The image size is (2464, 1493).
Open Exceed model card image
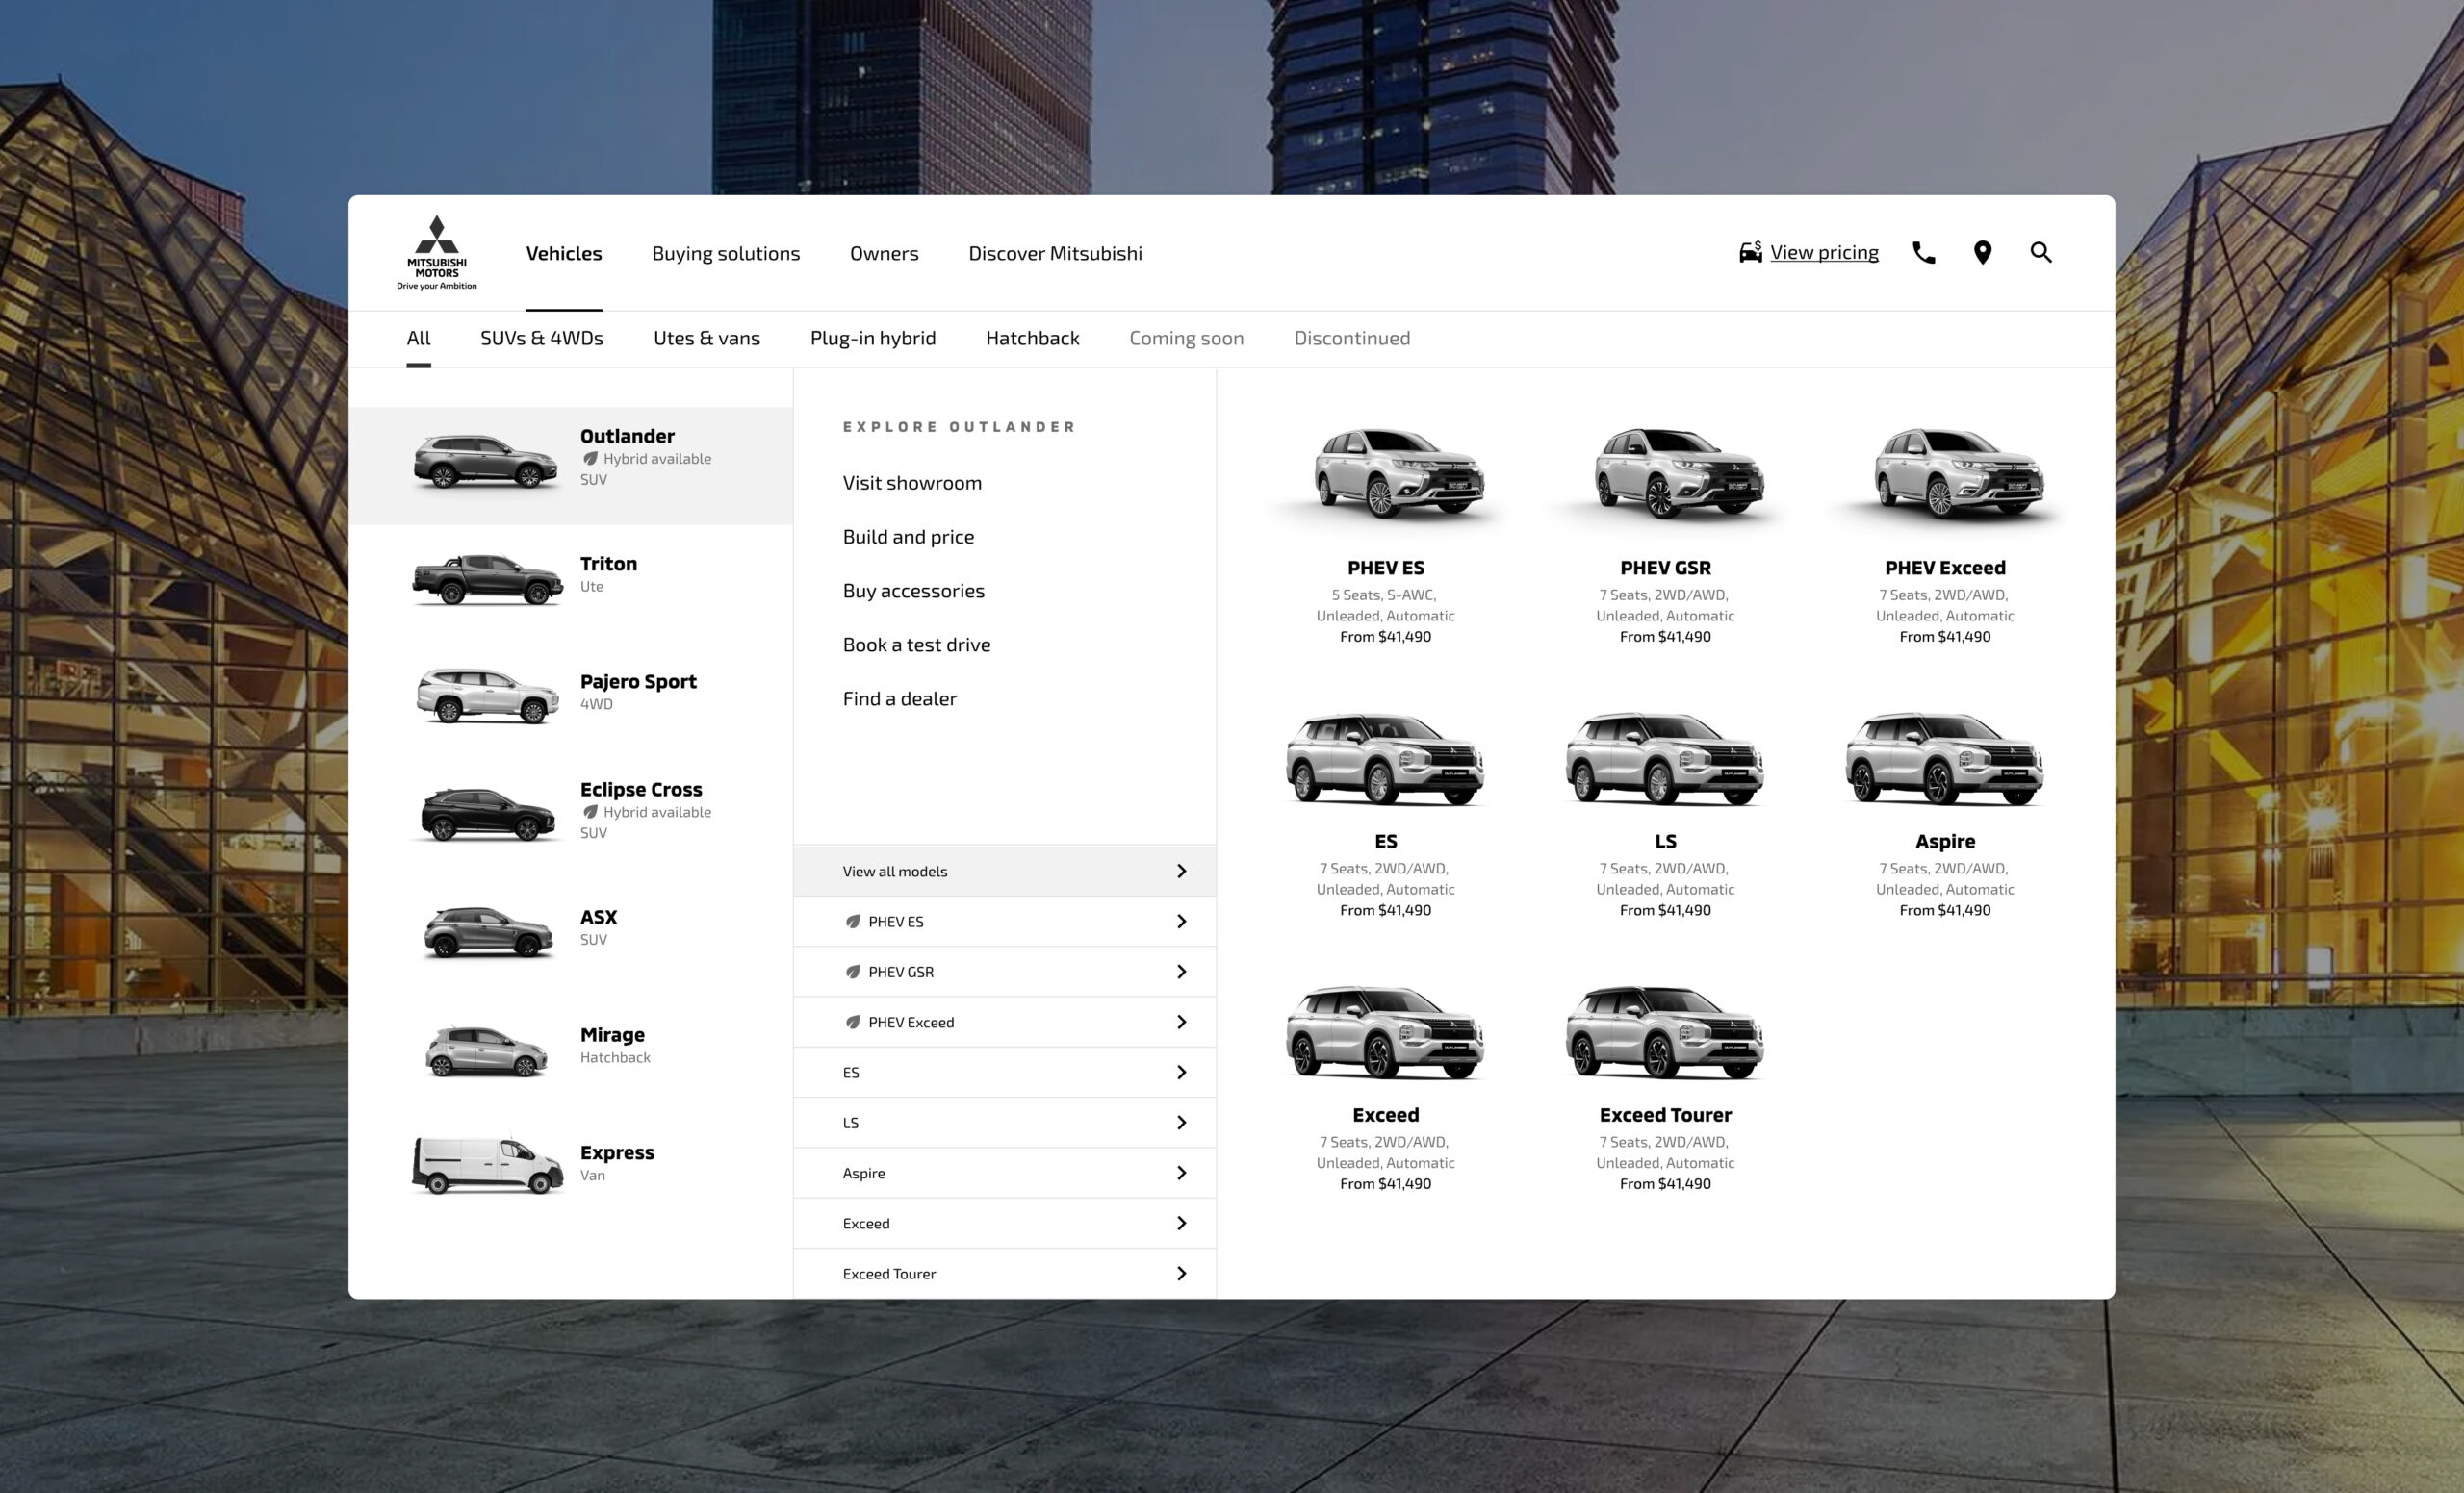point(1385,1032)
